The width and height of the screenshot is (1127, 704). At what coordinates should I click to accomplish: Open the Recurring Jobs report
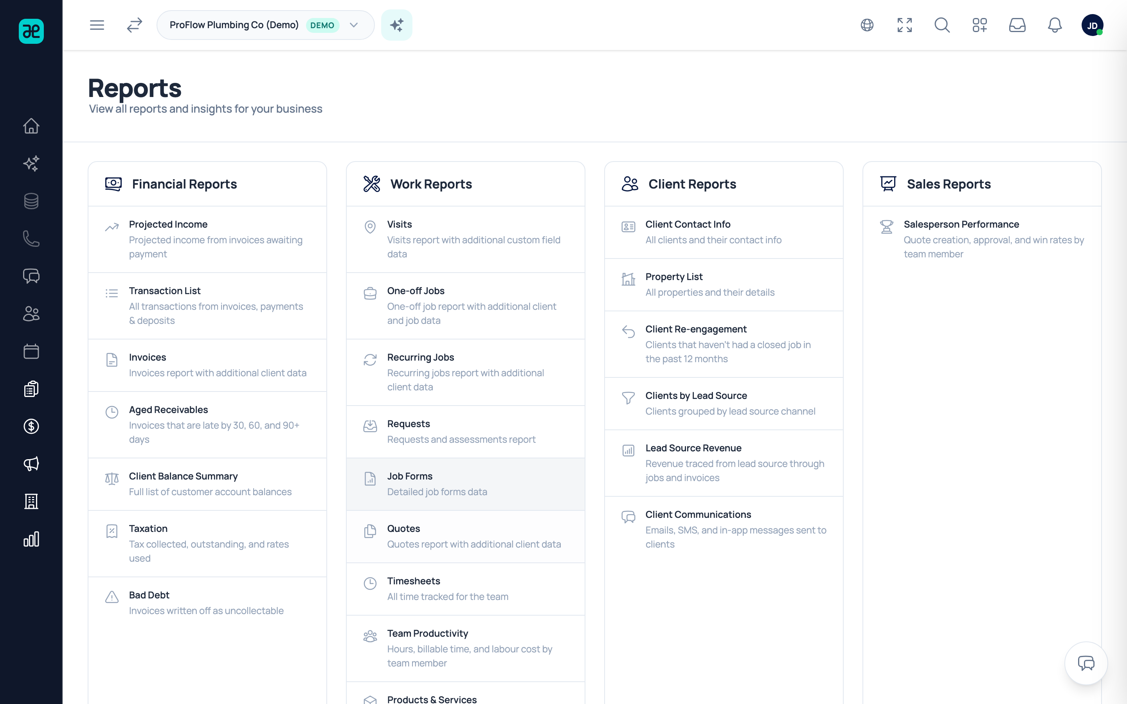tap(466, 372)
